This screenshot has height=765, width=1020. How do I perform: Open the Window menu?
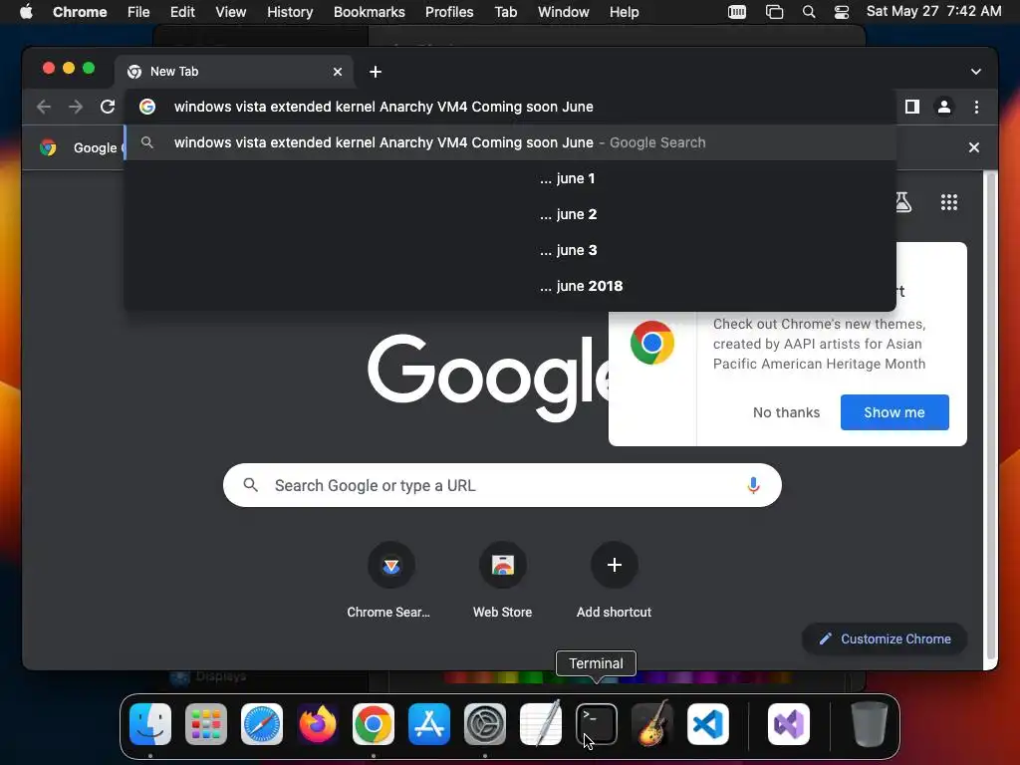coord(564,12)
